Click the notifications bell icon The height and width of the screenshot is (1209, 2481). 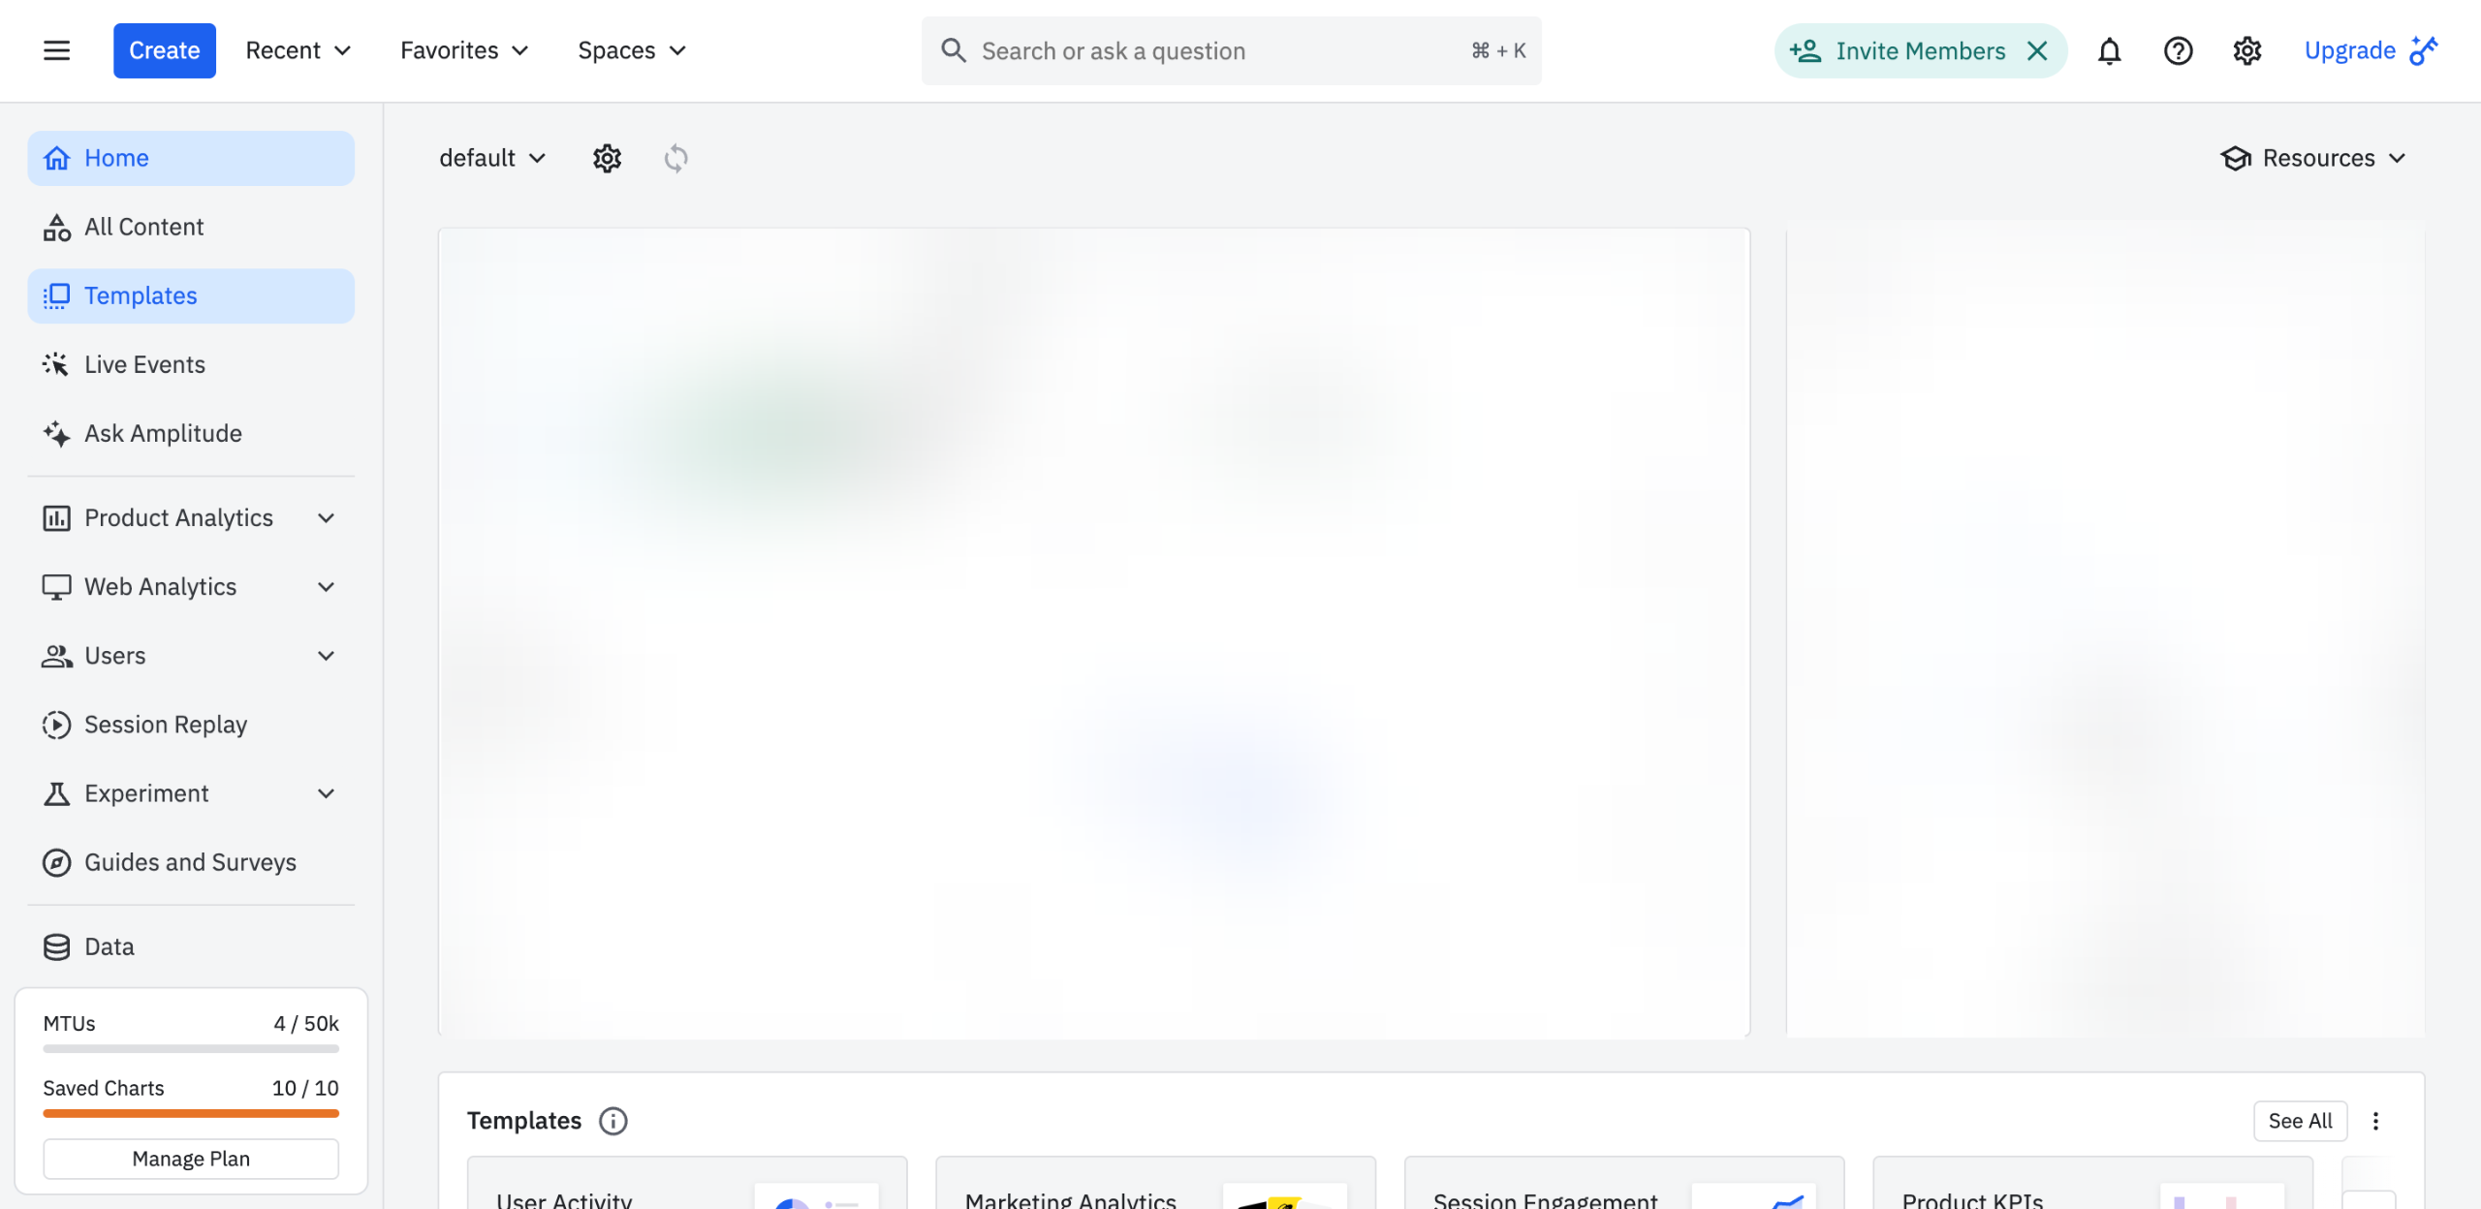tap(2109, 50)
